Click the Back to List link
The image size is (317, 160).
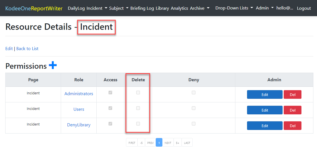[27, 49]
